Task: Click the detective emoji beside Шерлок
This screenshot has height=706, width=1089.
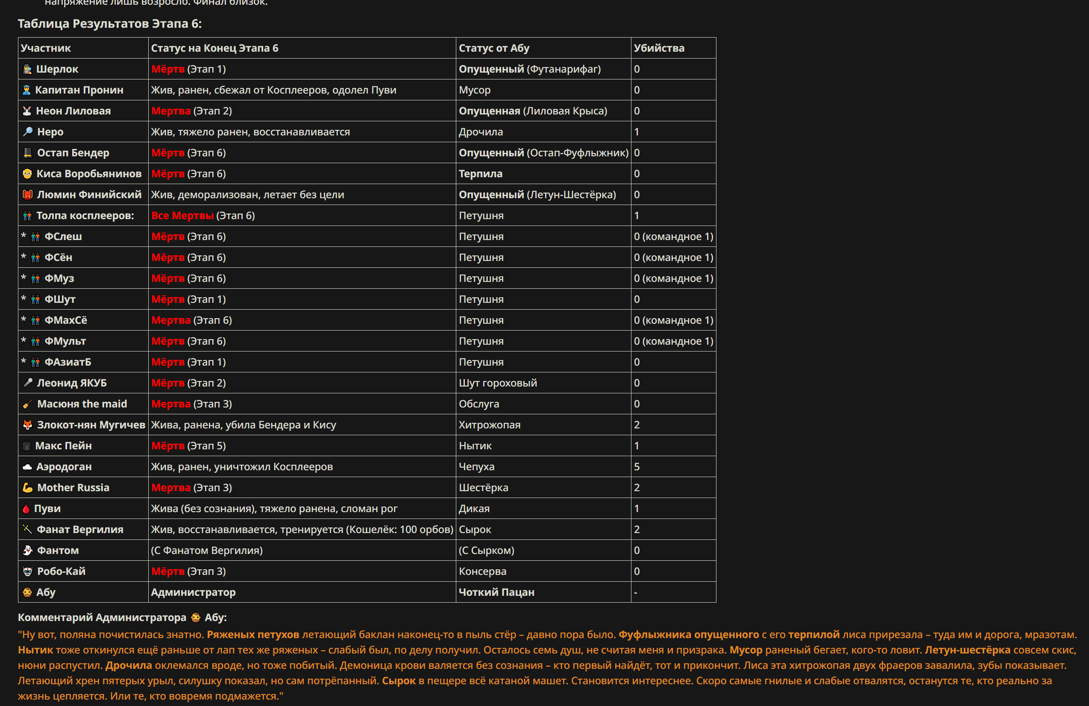Action: pos(27,69)
